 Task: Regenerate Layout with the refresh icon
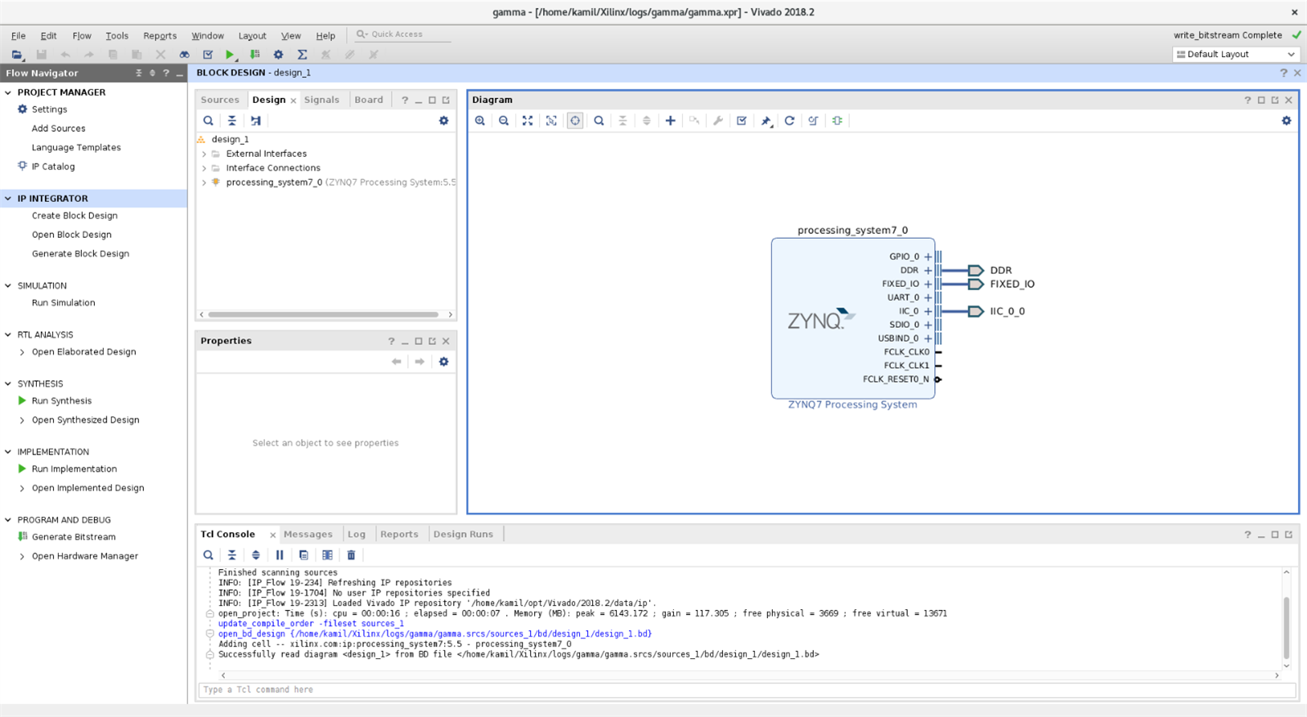pyautogui.click(x=789, y=121)
